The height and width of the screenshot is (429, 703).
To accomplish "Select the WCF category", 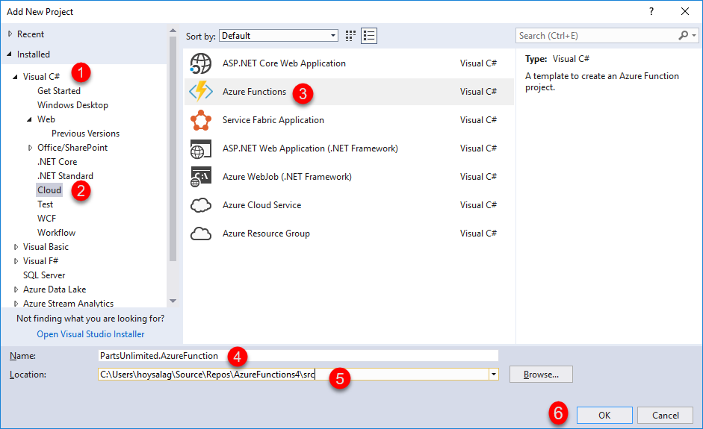I will 46,219.
